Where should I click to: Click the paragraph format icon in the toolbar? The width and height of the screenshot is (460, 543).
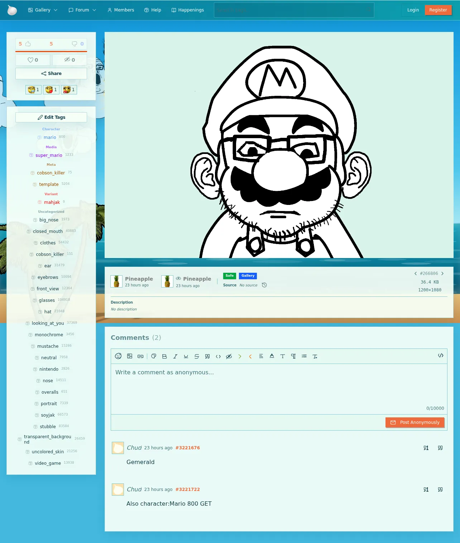click(293, 356)
